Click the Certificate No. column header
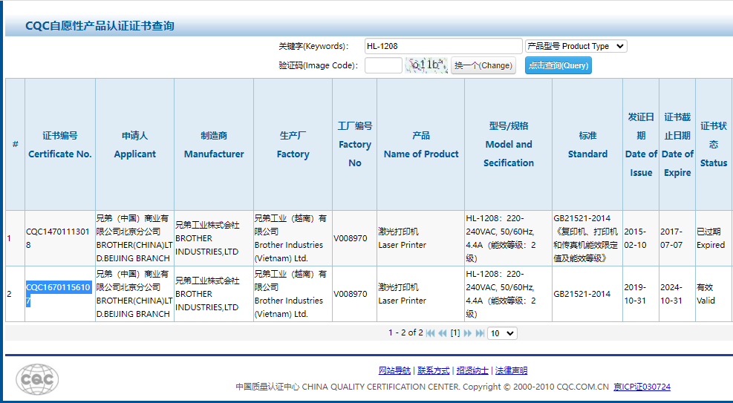Viewport: 733px width, 403px height. pos(60,145)
